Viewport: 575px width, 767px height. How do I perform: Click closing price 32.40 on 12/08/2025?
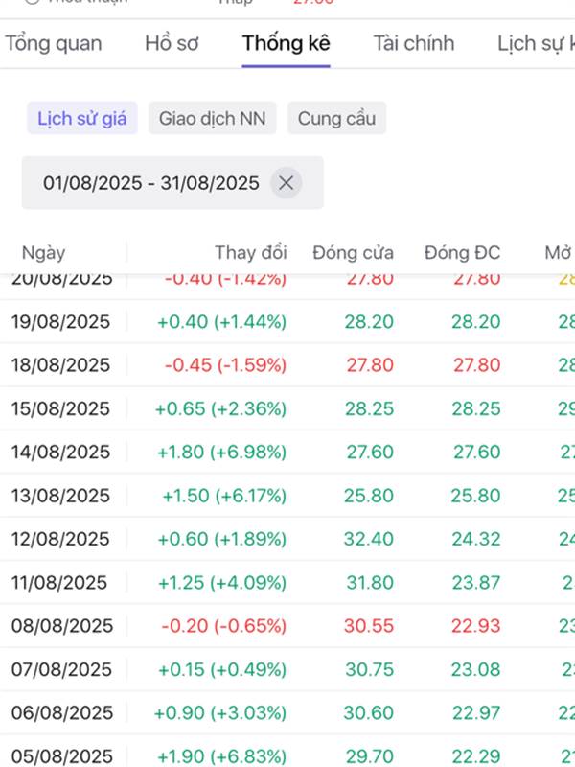coord(368,539)
